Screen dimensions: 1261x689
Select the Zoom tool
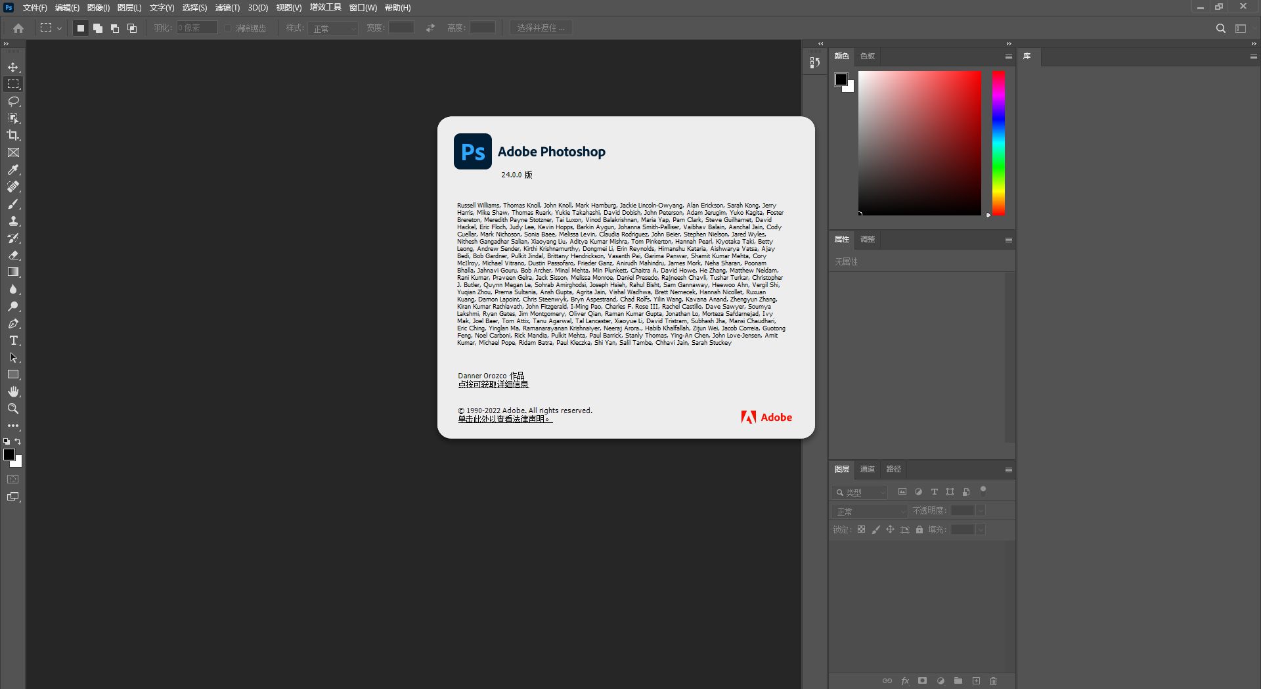click(13, 409)
